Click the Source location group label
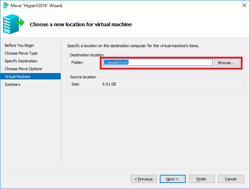 click(x=83, y=77)
